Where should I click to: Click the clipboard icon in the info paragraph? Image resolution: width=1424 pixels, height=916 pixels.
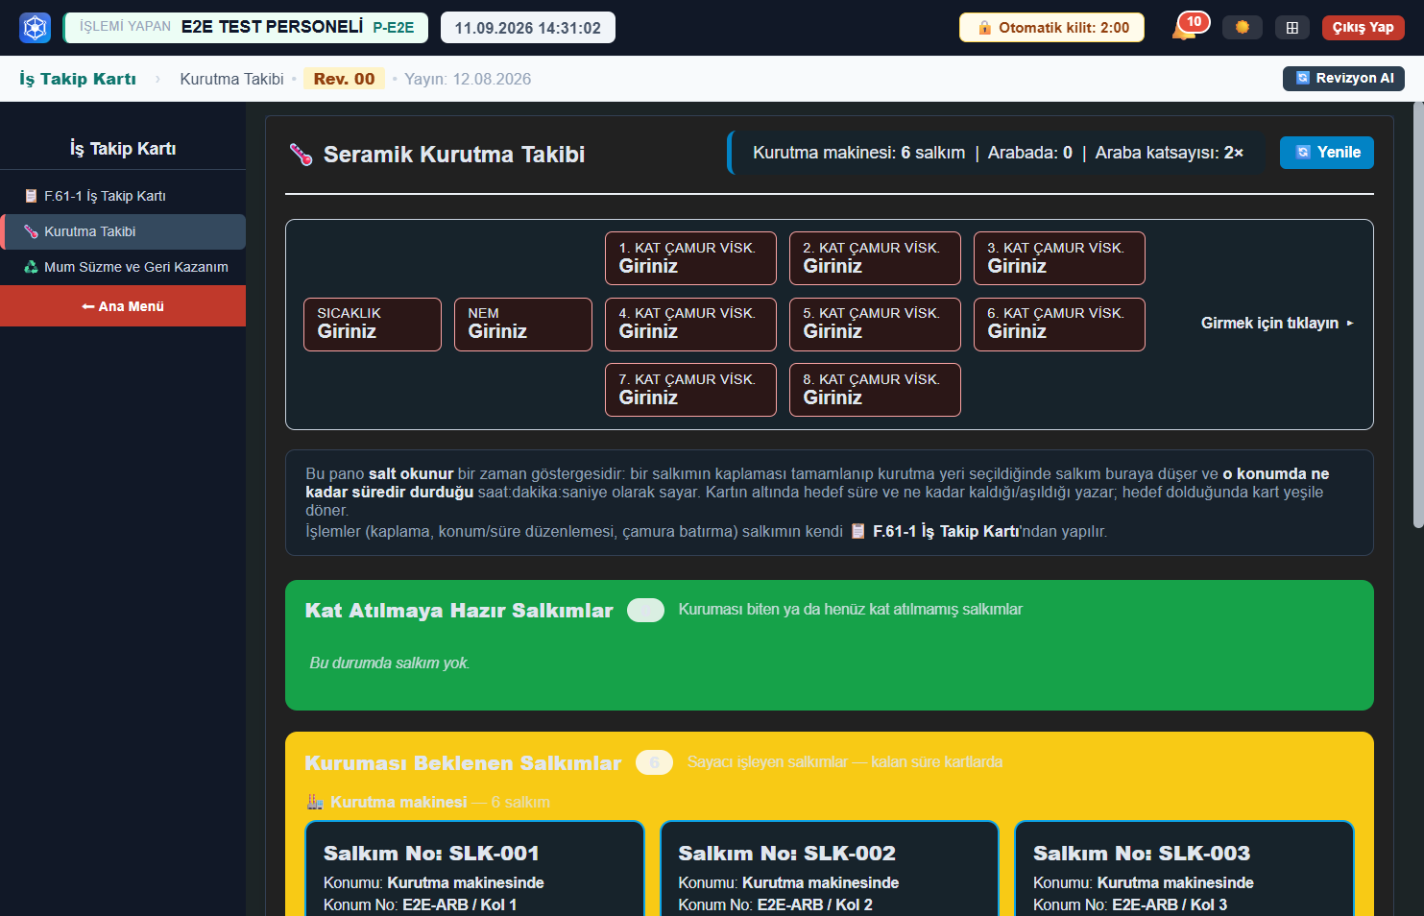click(x=858, y=531)
